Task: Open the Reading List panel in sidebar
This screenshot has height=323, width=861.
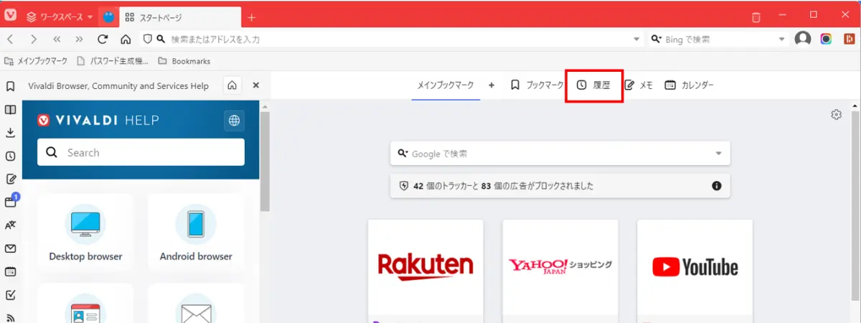Action: tap(11, 110)
